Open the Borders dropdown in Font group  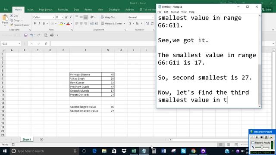[56, 23]
